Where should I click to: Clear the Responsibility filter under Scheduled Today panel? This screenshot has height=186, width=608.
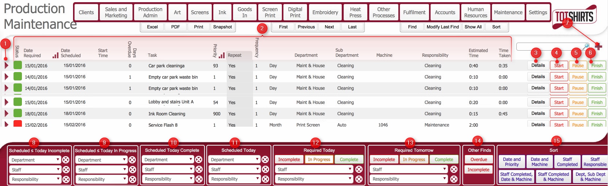click(265, 179)
